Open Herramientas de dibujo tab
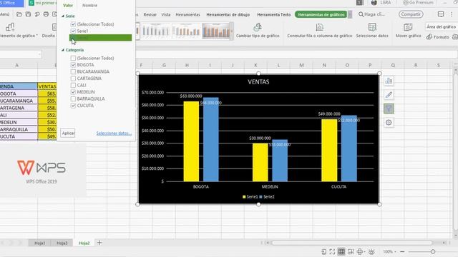This screenshot has width=458, height=257. click(228, 14)
